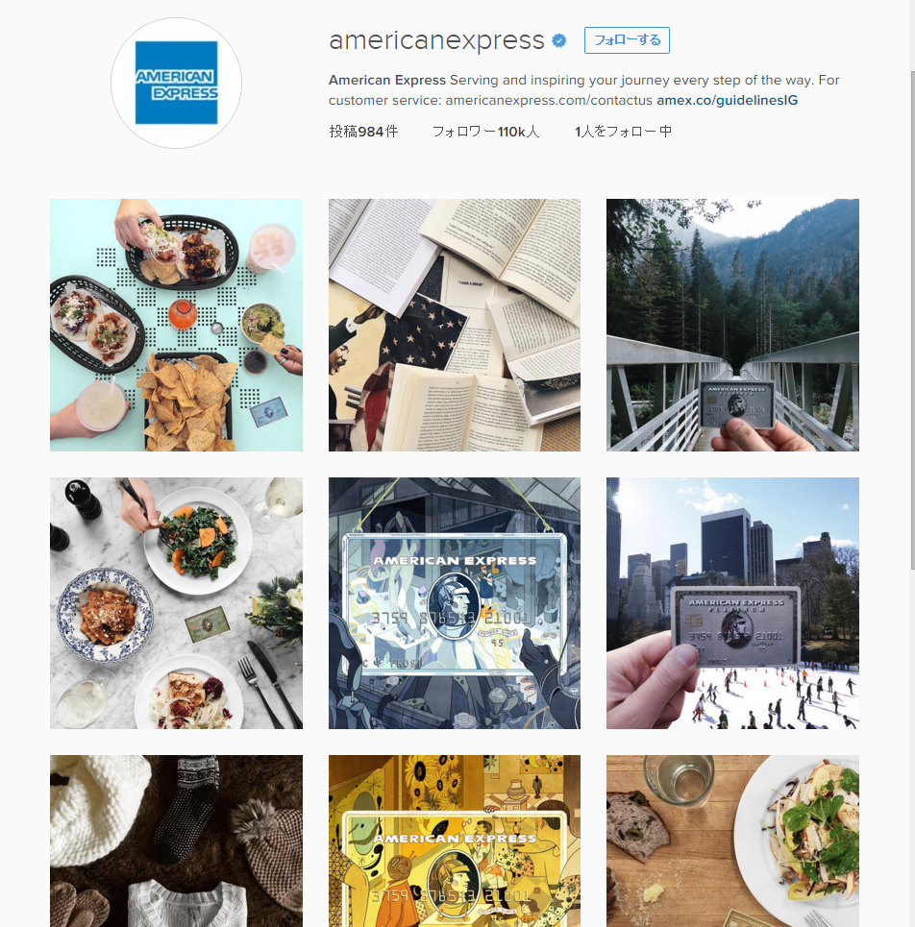This screenshot has width=915, height=927.
Task: Open the yellow illustrated Amex card post
Action: [x=455, y=841]
